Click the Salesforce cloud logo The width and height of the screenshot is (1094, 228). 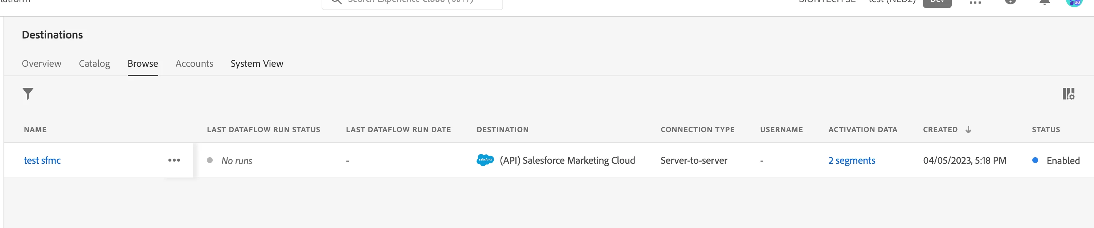[485, 160]
